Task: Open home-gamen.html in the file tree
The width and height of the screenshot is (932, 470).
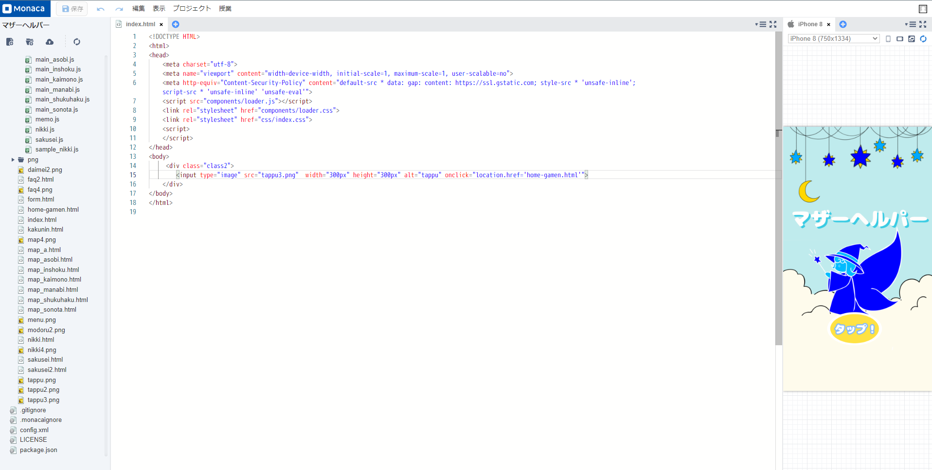Action: click(x=53, y=210)
